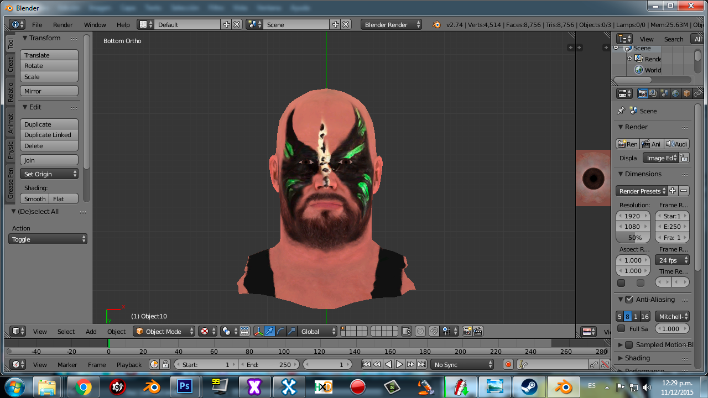Image resolution: width=708 pixels, height=398 pixels.
Task: Click the Smooth shading button
Action: click(35, 199)
